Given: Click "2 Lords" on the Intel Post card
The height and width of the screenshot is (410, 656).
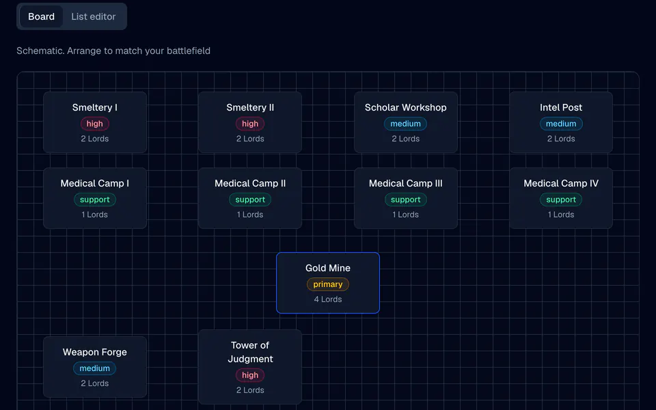Looking at the screenshot, I should click(561, 139).
